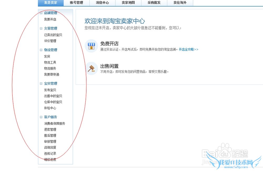Collapse the 客户服务 section
The width and height of the screenshot is (263, 171).
tap(41, 117)
